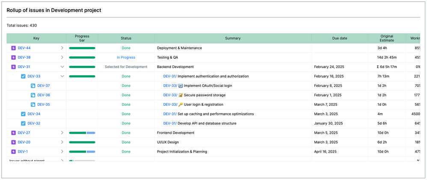Collapse the DEV-33 row

tap(62, 76)
